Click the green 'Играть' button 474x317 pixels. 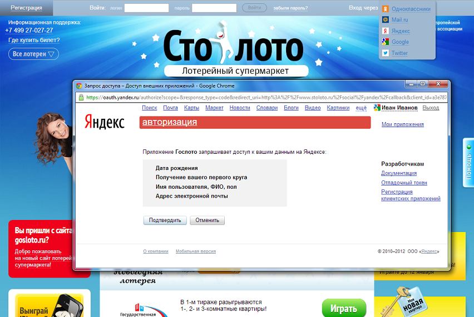[x=344, y=308]
